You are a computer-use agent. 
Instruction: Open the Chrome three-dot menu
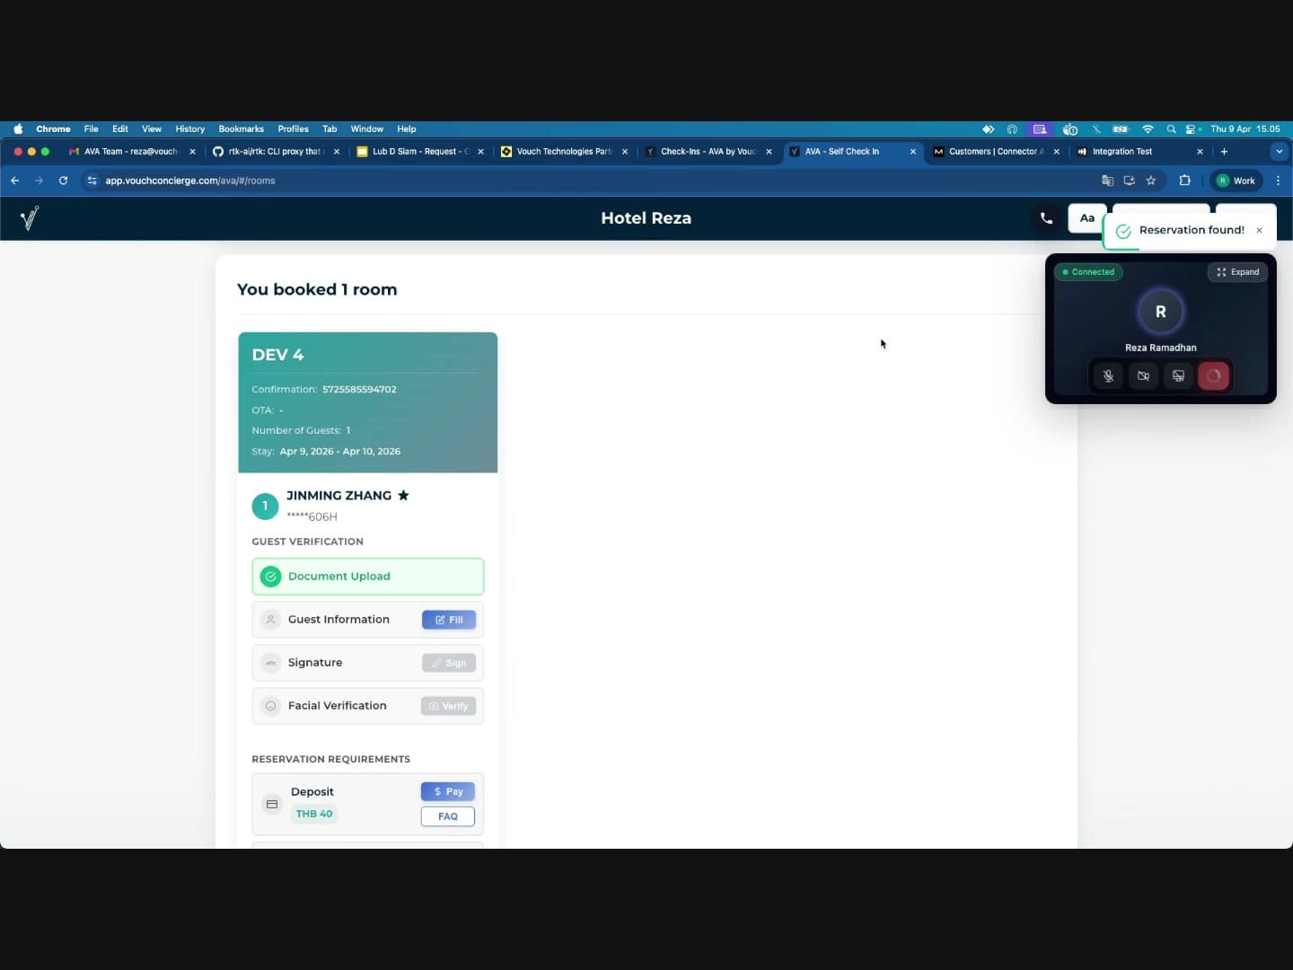(x=1279, y=181)
